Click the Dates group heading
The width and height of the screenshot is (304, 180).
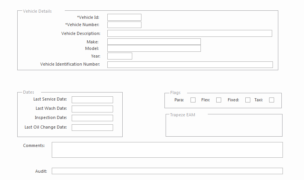point(28,92)
